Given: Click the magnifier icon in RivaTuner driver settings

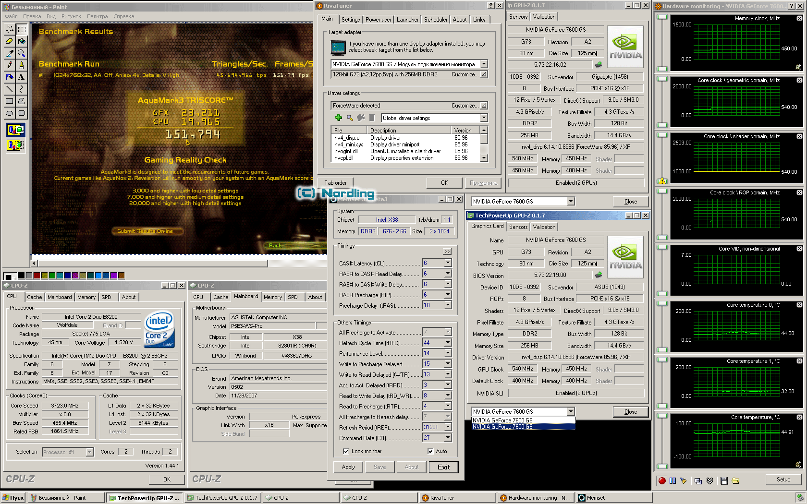Looking at the screenshot, I should coord(350,118).
